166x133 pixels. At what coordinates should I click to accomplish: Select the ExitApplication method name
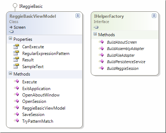pos(36,89)
